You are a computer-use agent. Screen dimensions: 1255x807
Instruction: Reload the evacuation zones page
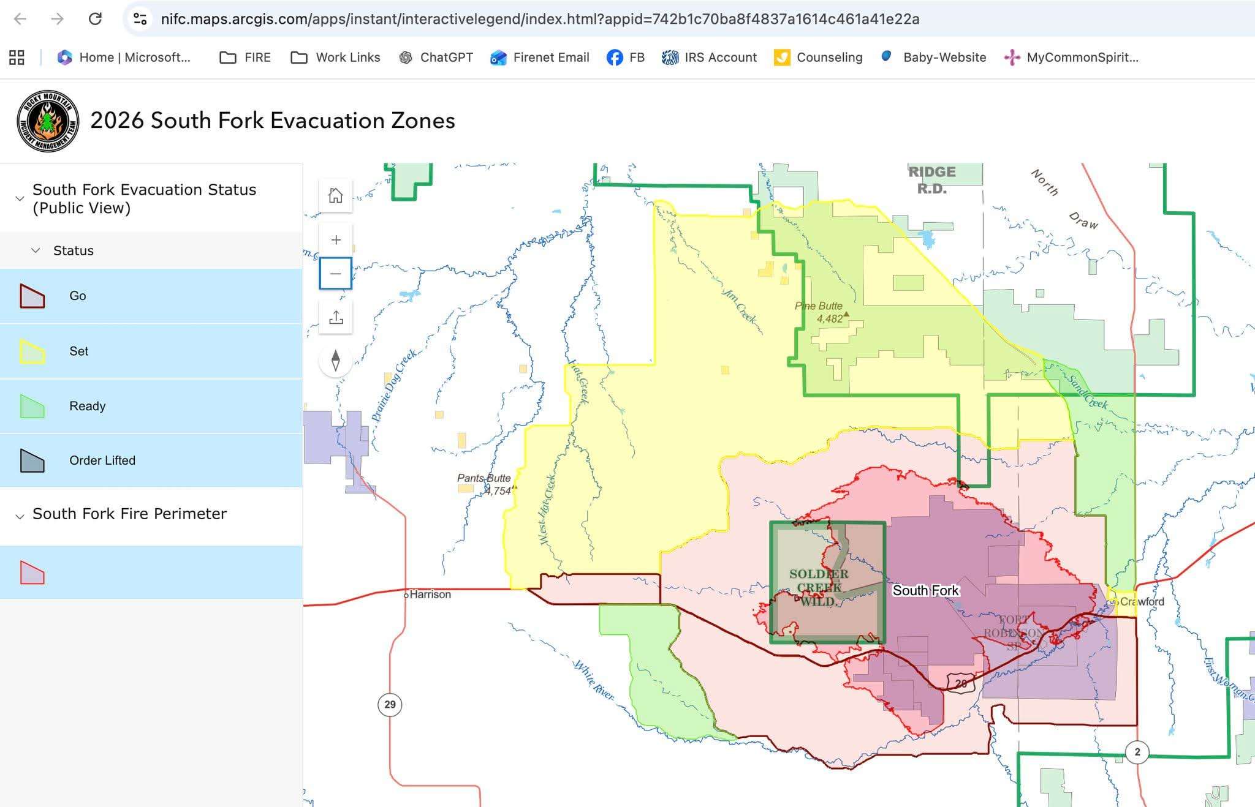[x=95, y=19]
